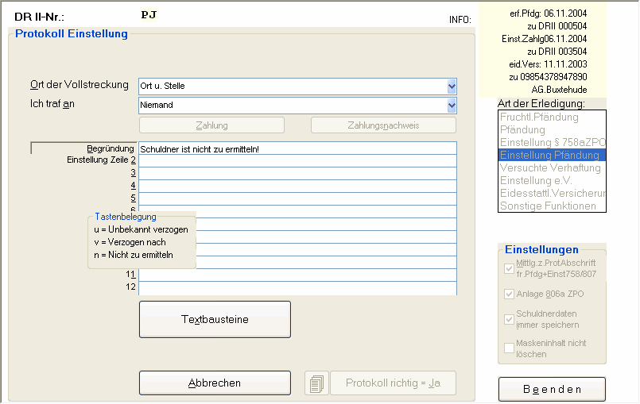The image size is (640, 404).
Task: Choose Fruchtl.Pfändung from Art der Erledigung
Action: click(x=549, y=117)
